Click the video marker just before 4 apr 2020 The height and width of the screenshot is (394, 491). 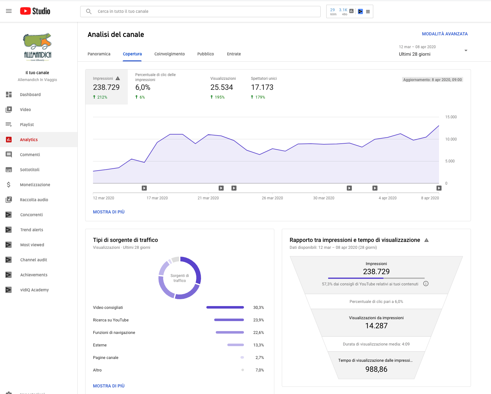point(375,188)
